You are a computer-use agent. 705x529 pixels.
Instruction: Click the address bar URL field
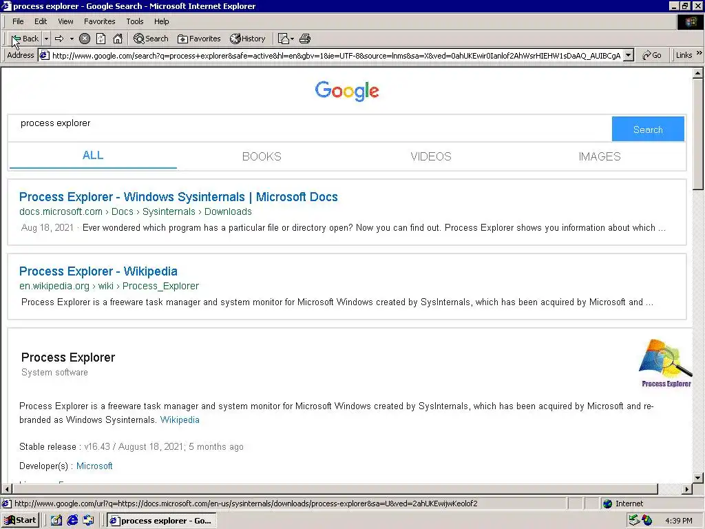click(x=336, y=55)
